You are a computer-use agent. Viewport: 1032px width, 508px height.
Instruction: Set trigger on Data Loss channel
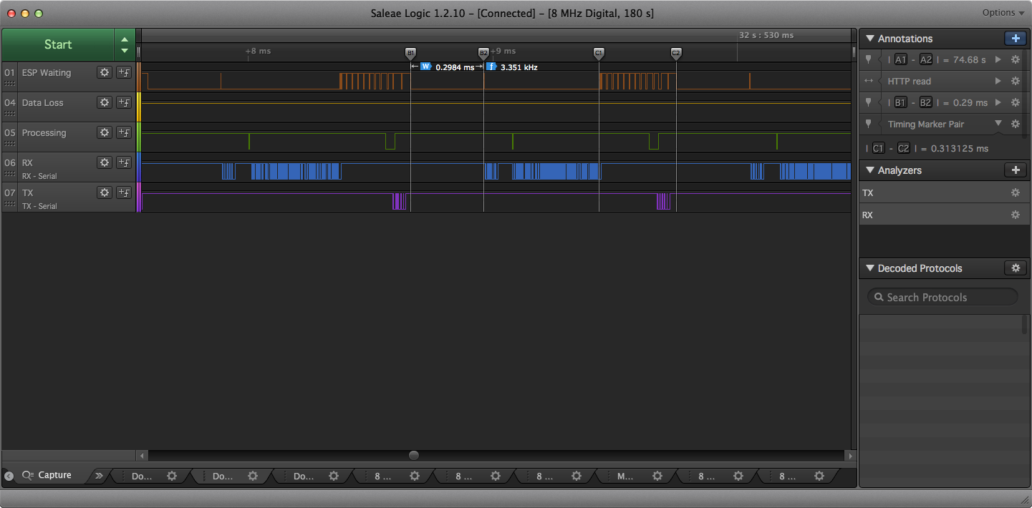click(x=124, y=102)
